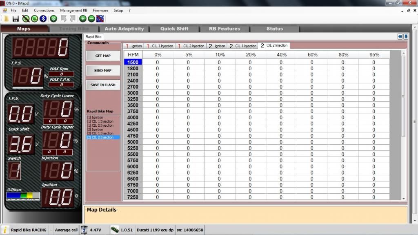Open the Management RB menu

73,10
